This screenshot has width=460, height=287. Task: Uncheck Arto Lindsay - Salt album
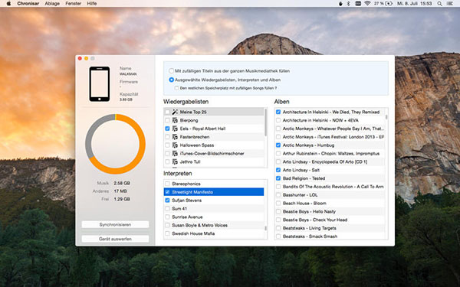pos(278,170)
